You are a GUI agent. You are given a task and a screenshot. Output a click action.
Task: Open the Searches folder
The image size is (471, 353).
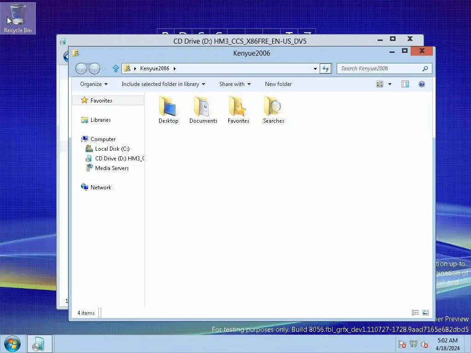pos(273,110)
